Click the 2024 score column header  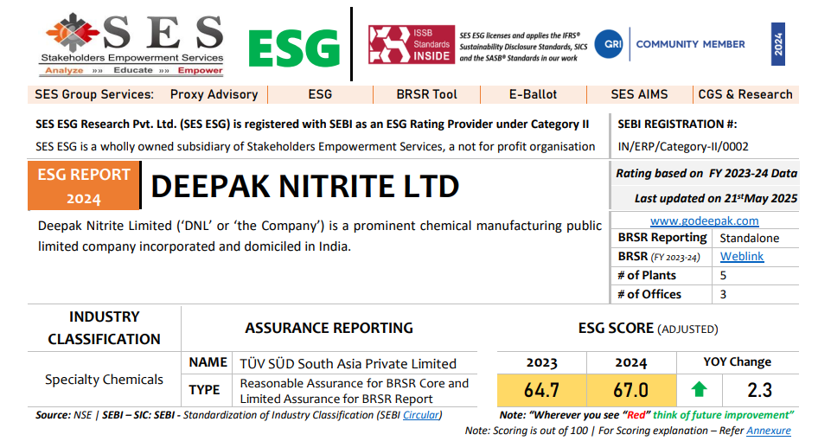click(630, 362)
